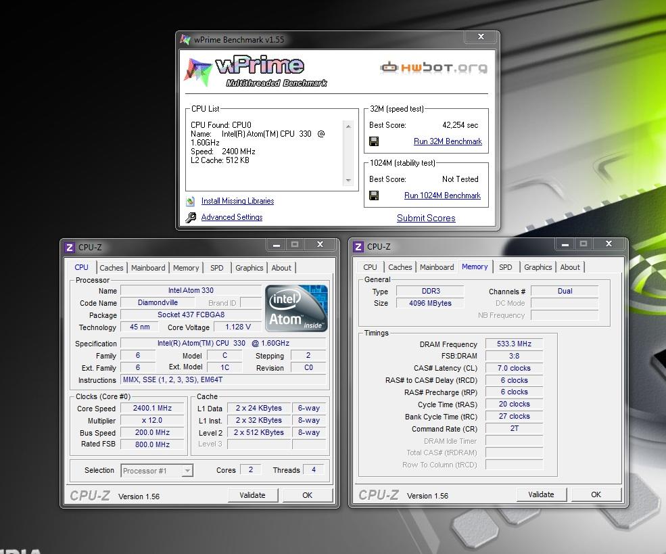The width and height of the screenshot is (666, 554).
Task: Click the memory Type value DDR3
Action: [430, 291]
